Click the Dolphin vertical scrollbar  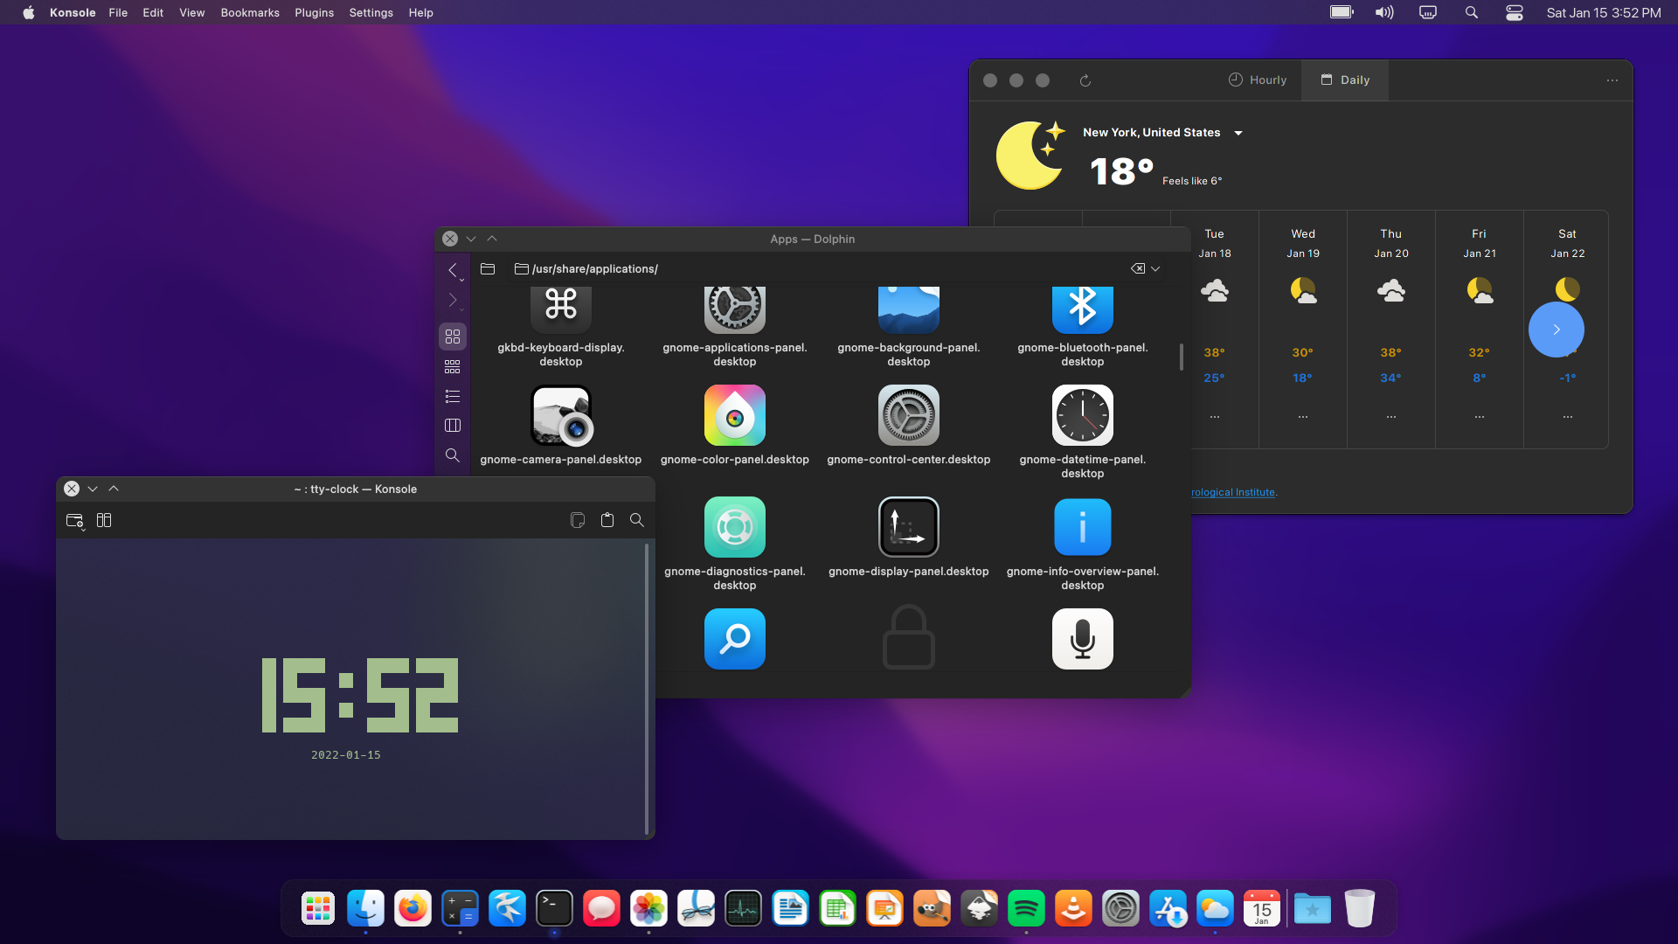pyautogui.click(x=1182, y=357)
